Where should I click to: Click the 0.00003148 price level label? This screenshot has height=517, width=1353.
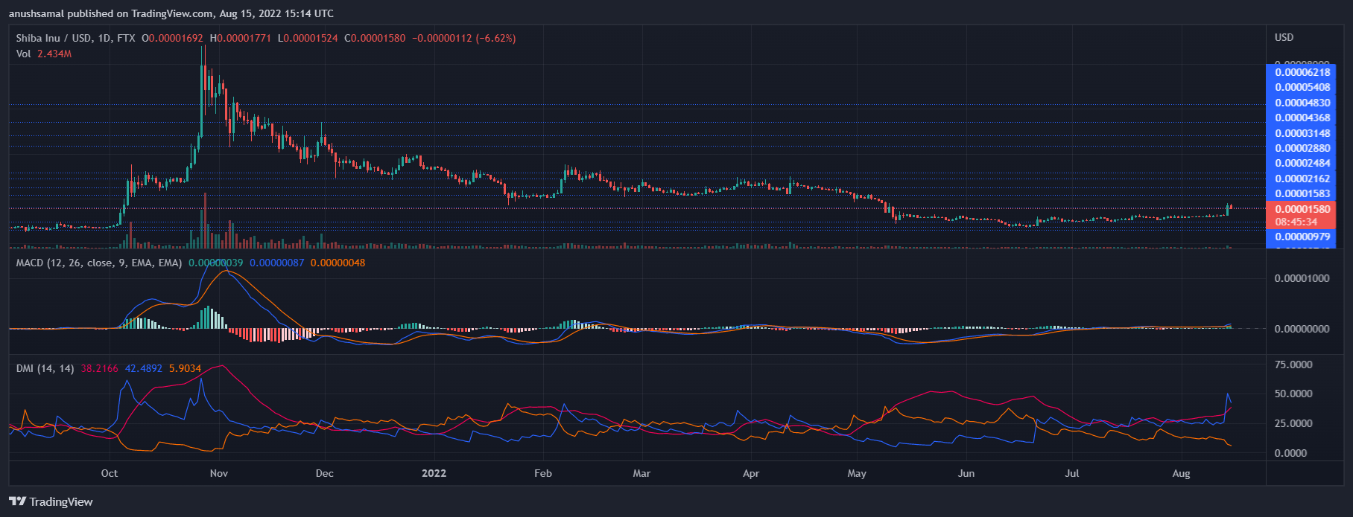point(1302,133)
